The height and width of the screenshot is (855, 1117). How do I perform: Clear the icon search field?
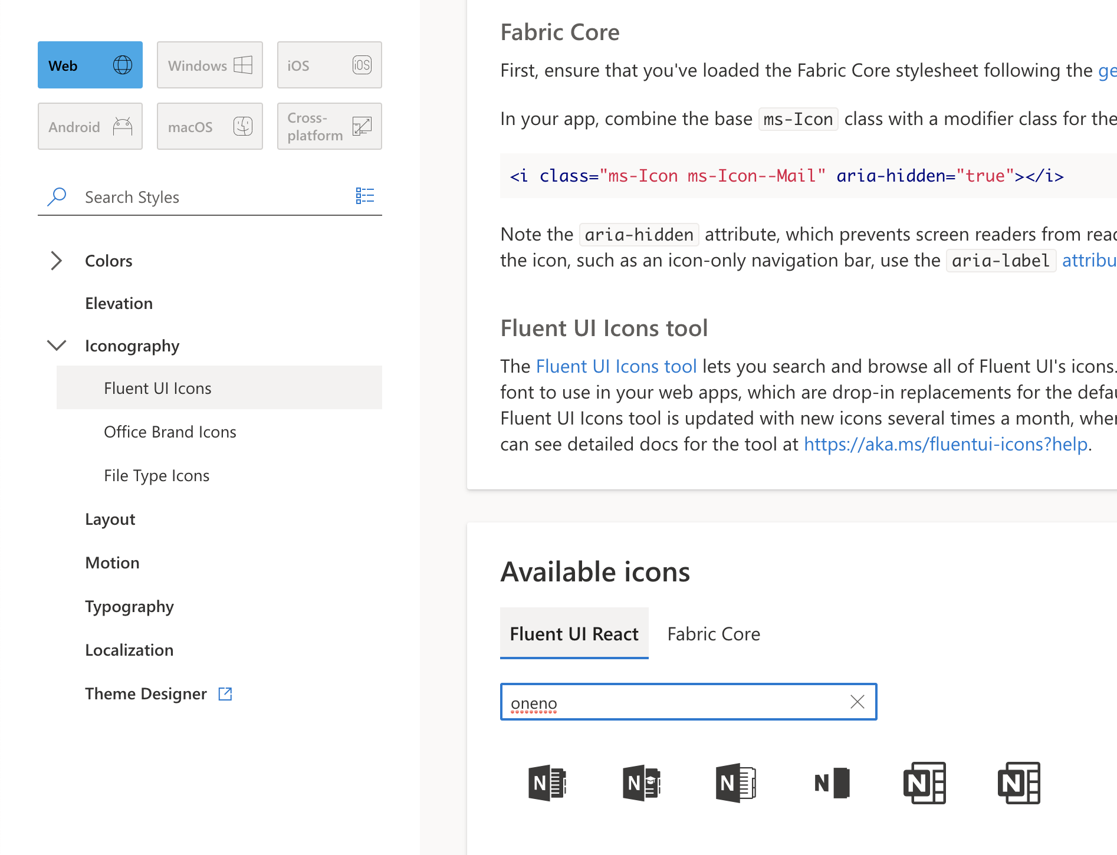858,702
